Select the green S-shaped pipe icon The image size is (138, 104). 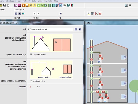pyautogui.click(x=42, y=5)
